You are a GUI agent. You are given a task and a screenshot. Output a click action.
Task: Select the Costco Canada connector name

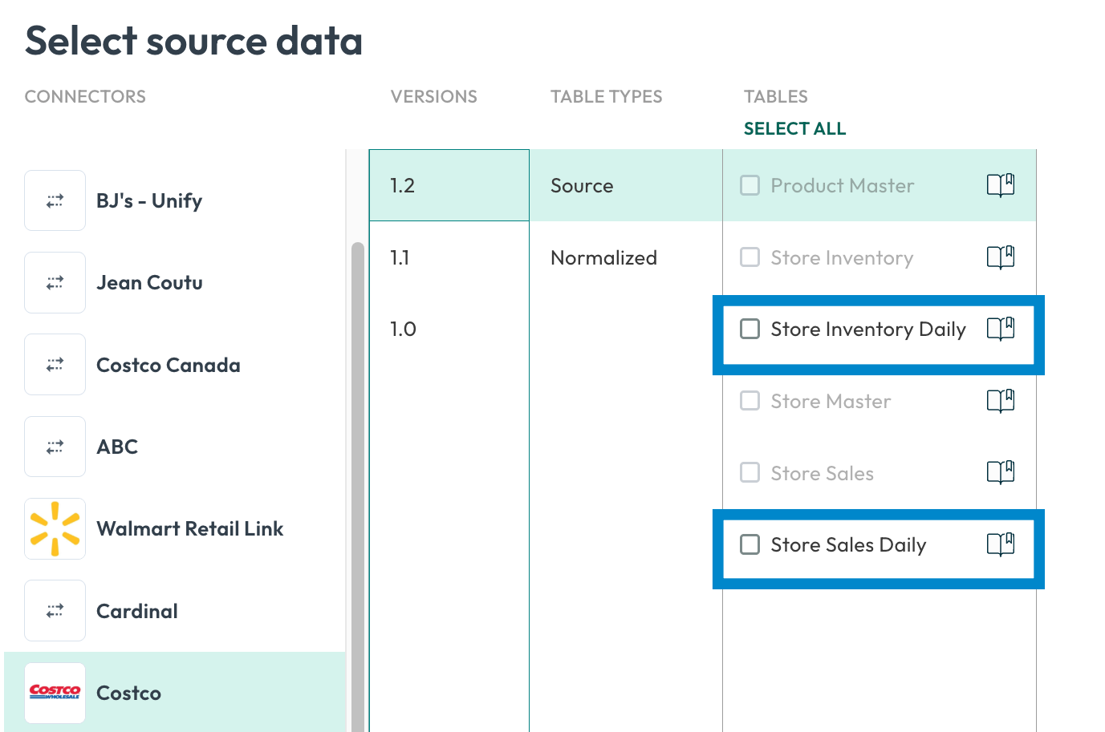click(x=169, y=365)
